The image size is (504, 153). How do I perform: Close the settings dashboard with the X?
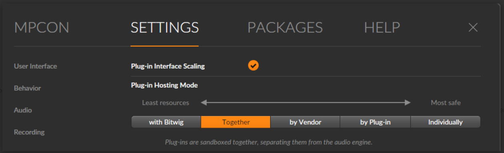(473, 28)
